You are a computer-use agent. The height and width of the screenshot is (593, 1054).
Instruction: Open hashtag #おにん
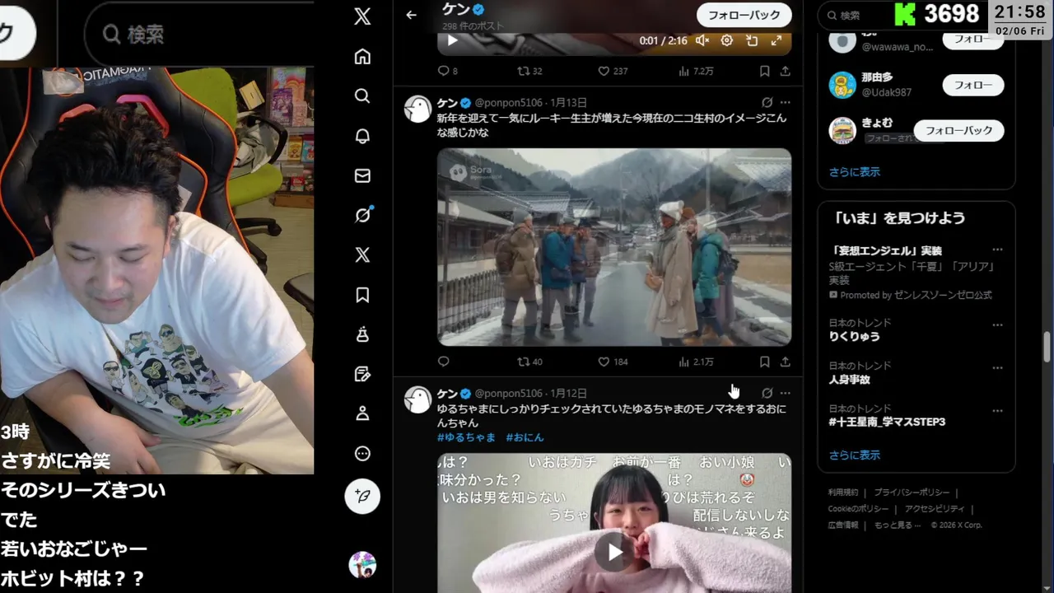pos(525,437)
